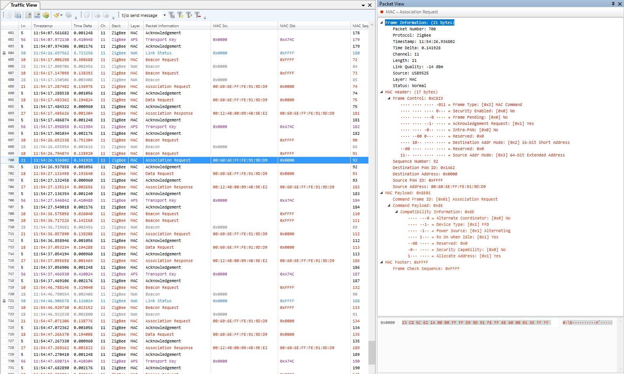Image resolution: width=624 pixels, height=374 pixels.
Task: Click the remove filter funnel icon
Action: click(x=198, y=15)
